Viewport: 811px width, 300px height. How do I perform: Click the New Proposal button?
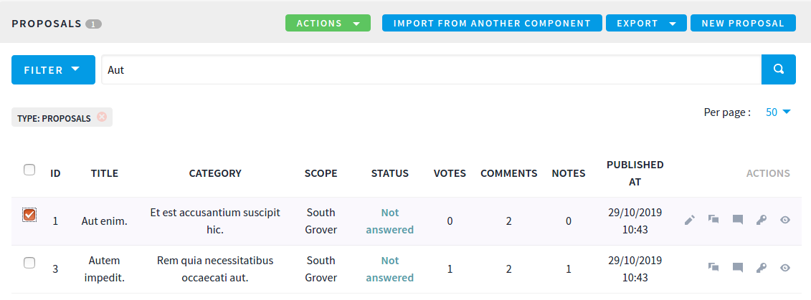(744, 23)
